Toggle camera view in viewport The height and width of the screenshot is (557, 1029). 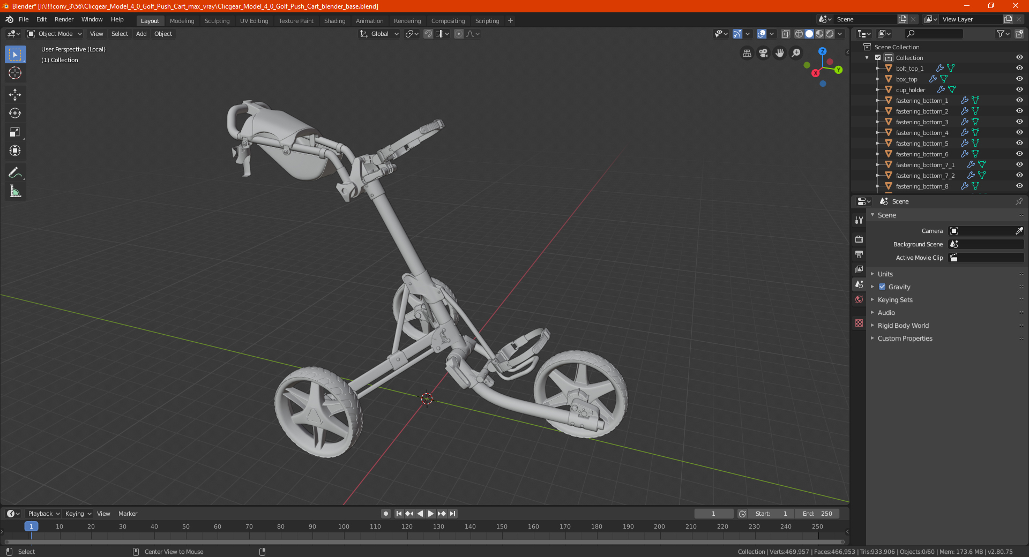coord(763,53)
